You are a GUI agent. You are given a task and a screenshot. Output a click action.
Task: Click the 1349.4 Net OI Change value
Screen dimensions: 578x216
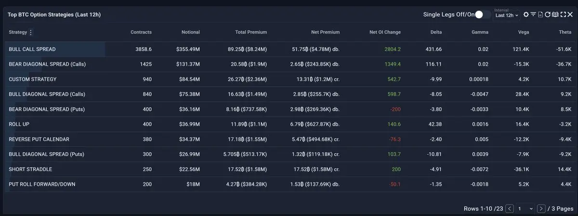(393, 64)
